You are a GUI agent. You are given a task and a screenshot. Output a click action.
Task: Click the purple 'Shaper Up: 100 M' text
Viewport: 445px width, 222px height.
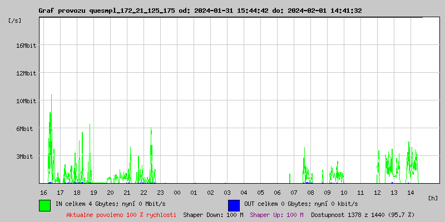point(276,215)
